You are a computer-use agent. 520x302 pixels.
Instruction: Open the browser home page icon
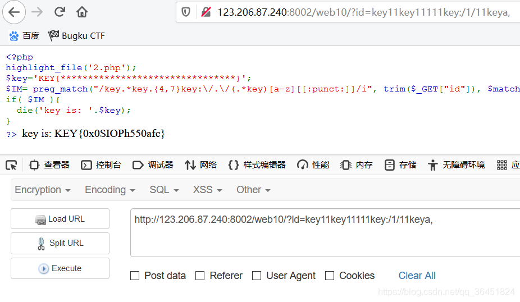coord(82,12)
